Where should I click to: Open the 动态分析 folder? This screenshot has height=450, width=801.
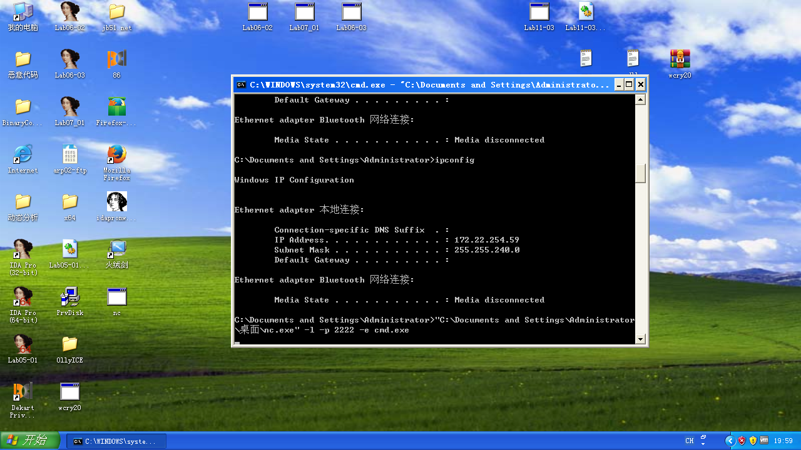(x=23, y=207)
